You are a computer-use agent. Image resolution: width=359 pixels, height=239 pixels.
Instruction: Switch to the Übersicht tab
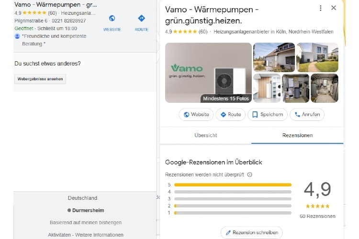[x=206, y=135]
